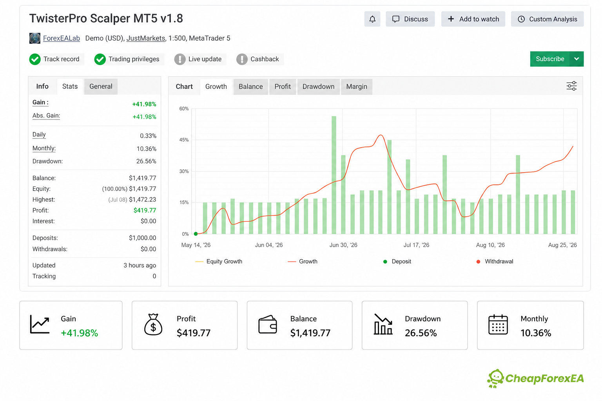Expand the Subscribe dropdown arrow
Viewport: 602px width, 401px height.
[x=577, y=59]
